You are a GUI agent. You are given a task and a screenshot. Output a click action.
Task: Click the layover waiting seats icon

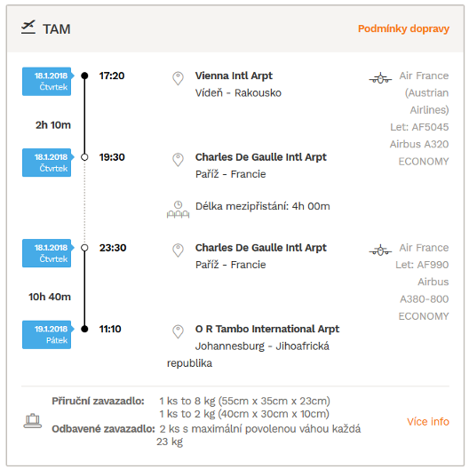[178, 210]
